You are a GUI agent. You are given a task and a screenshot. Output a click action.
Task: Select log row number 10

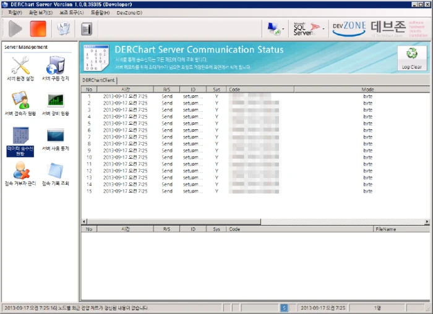pyautogui.click(x=255, y=157)
